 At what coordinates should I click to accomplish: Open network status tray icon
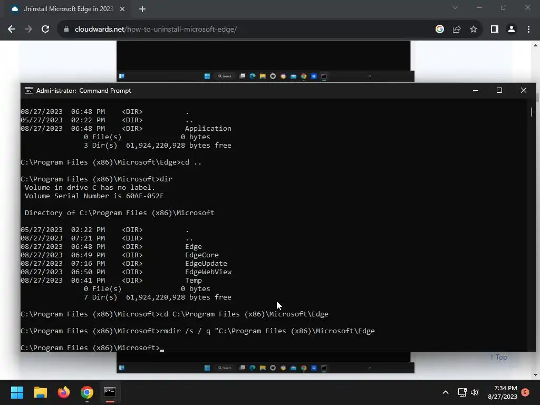(462, 392)
